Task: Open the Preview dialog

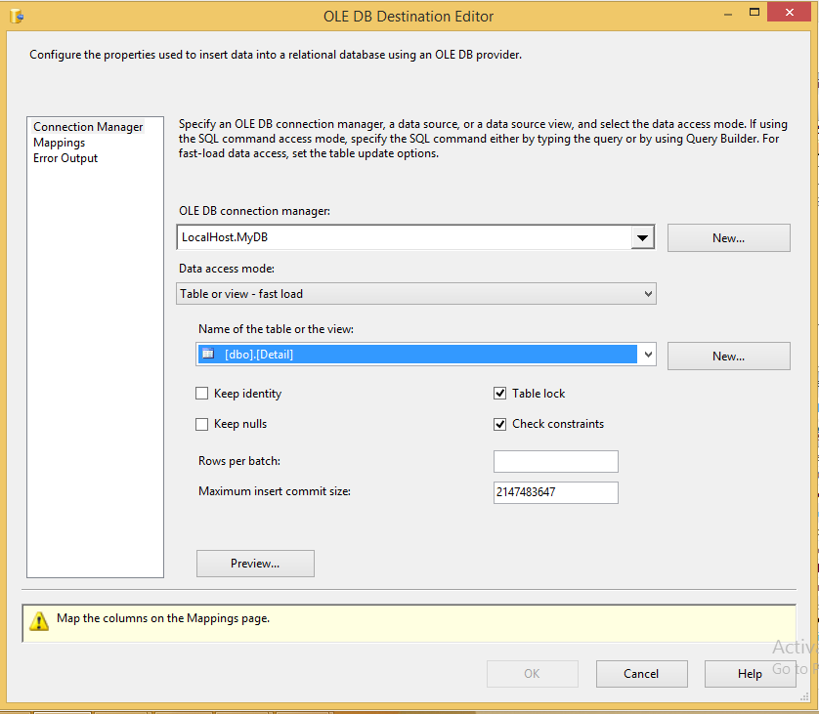Action: (255, 563)
